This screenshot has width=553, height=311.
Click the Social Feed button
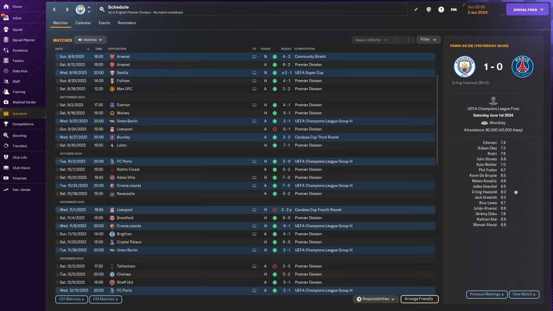pos(528,10)
